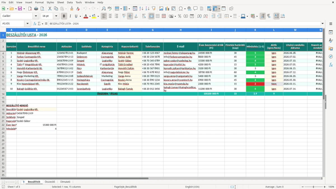Viewport: 336px width, 189px height.
Task: Open the Sort dialog
Action: [x=135, y=9]
